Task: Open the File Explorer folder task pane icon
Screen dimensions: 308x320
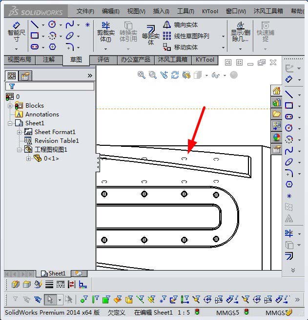Action: [276, 114]
